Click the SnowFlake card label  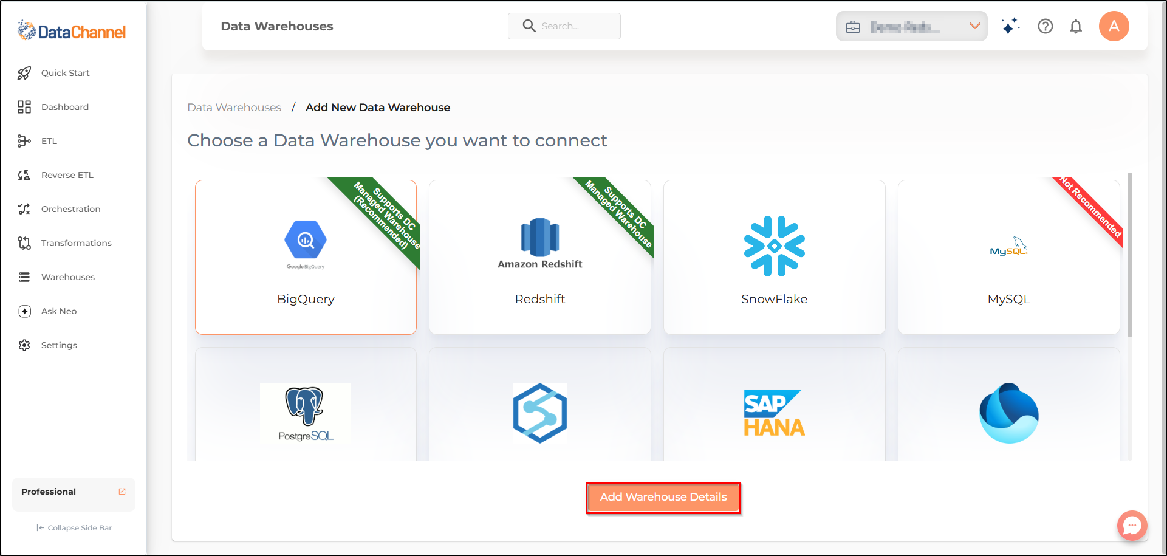click(775, 299)
